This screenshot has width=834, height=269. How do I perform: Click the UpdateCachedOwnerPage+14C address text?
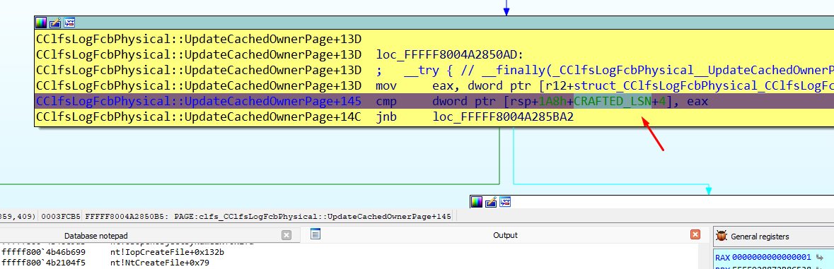coord(199,116)
